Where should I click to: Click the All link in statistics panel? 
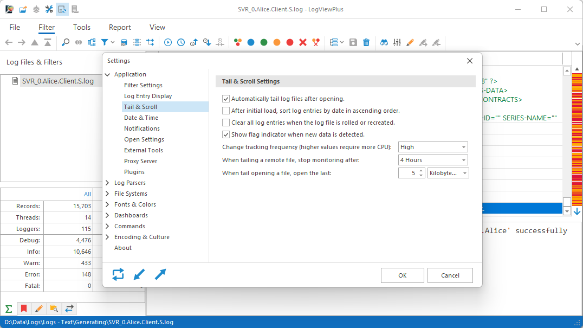[87, 194]
